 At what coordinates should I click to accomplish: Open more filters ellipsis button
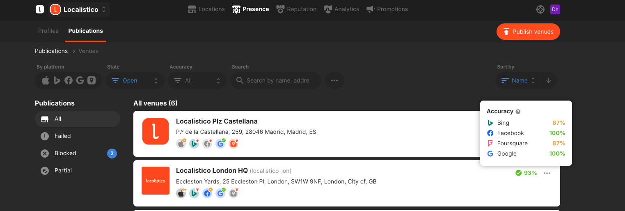[334, 80]
